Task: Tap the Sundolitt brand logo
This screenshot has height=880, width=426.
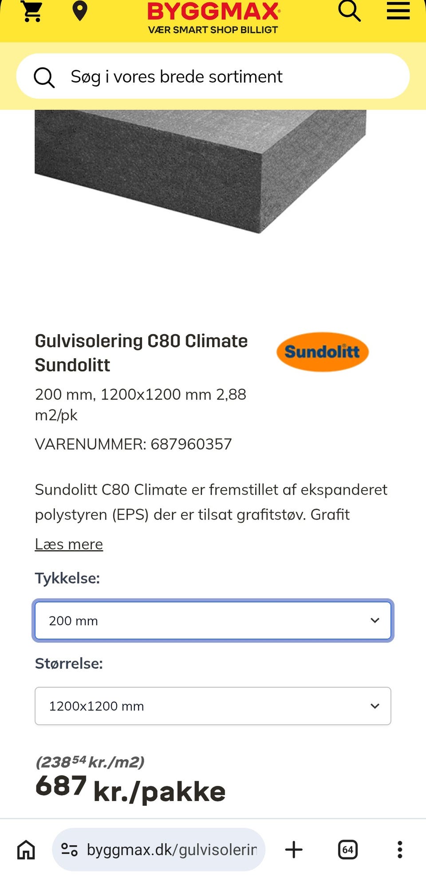Action: point(323,352)
